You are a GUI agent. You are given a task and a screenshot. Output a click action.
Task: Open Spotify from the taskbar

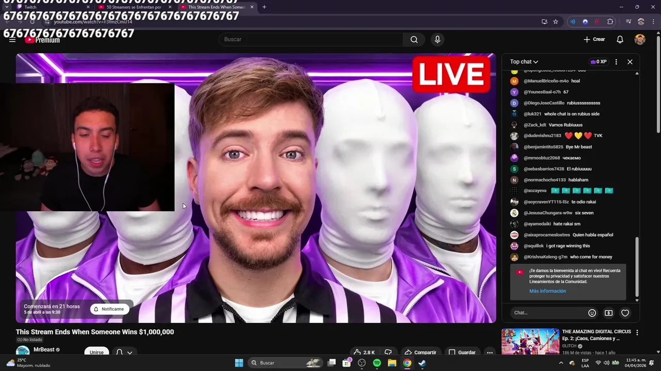tap(377, 363)
